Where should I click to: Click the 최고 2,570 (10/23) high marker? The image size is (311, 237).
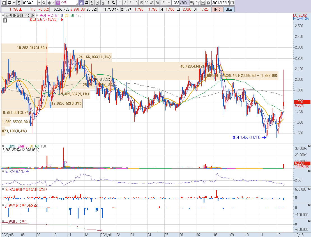tap(46, 20)
